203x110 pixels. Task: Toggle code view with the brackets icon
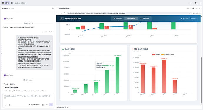click(200, 13)
